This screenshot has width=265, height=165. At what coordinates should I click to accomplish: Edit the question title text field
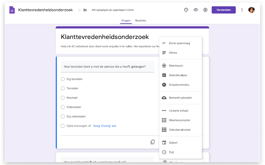coord(107,66)
